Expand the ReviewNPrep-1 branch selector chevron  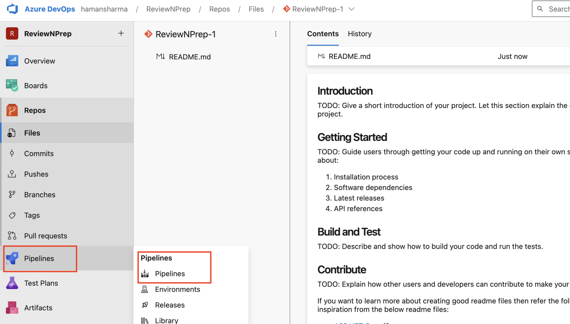(352, 9)
